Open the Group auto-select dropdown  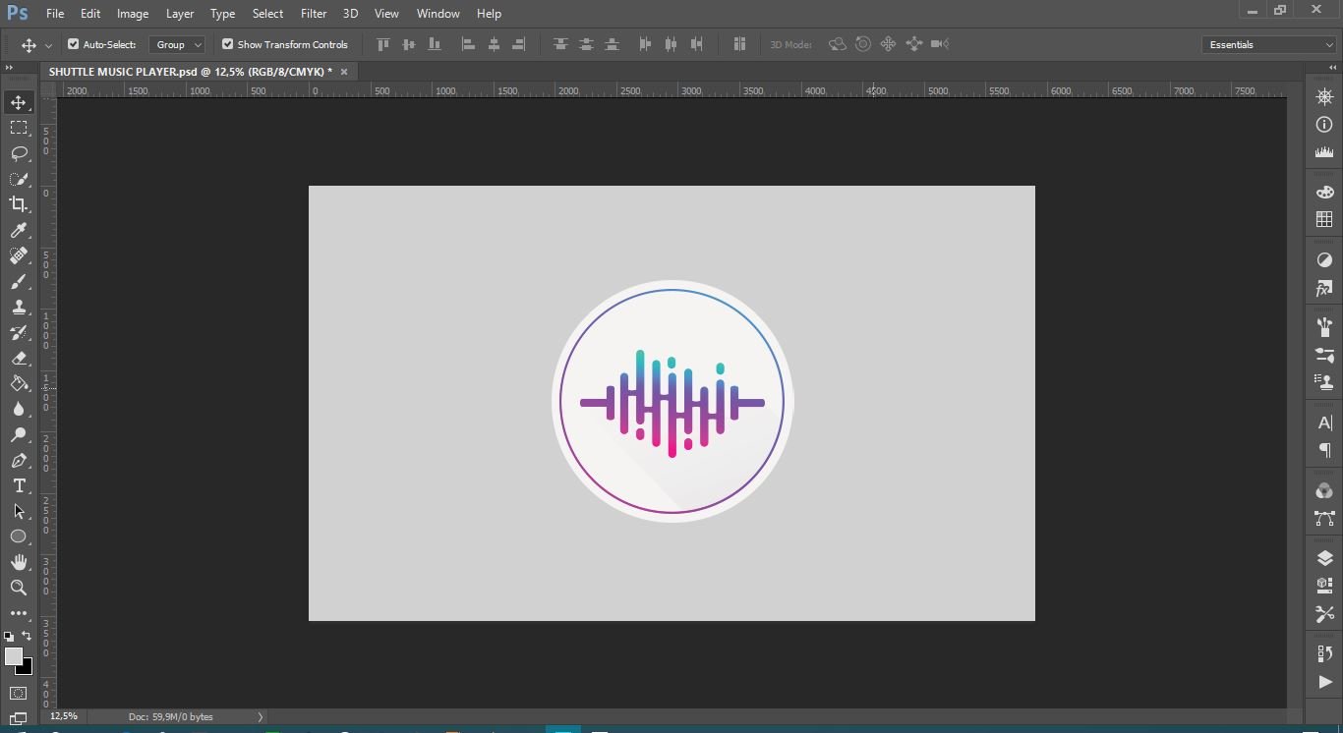[x=177, y=44]
